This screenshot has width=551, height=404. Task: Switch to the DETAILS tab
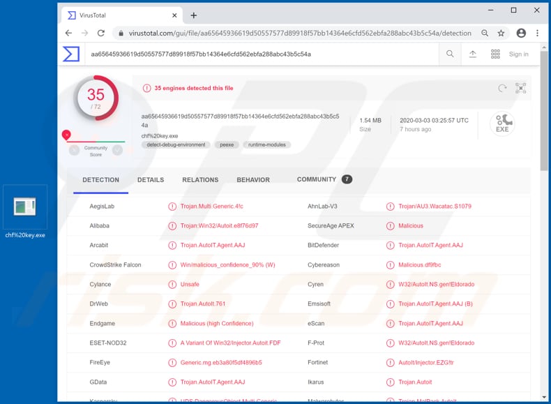pos(151,180)
